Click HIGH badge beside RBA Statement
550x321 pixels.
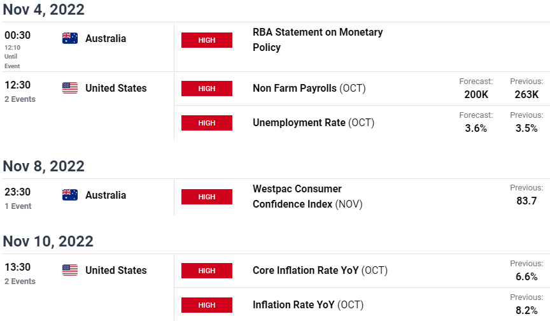click(207, 40)
